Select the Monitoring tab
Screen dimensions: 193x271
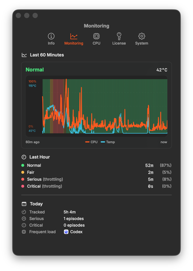[x=73, y=39]
